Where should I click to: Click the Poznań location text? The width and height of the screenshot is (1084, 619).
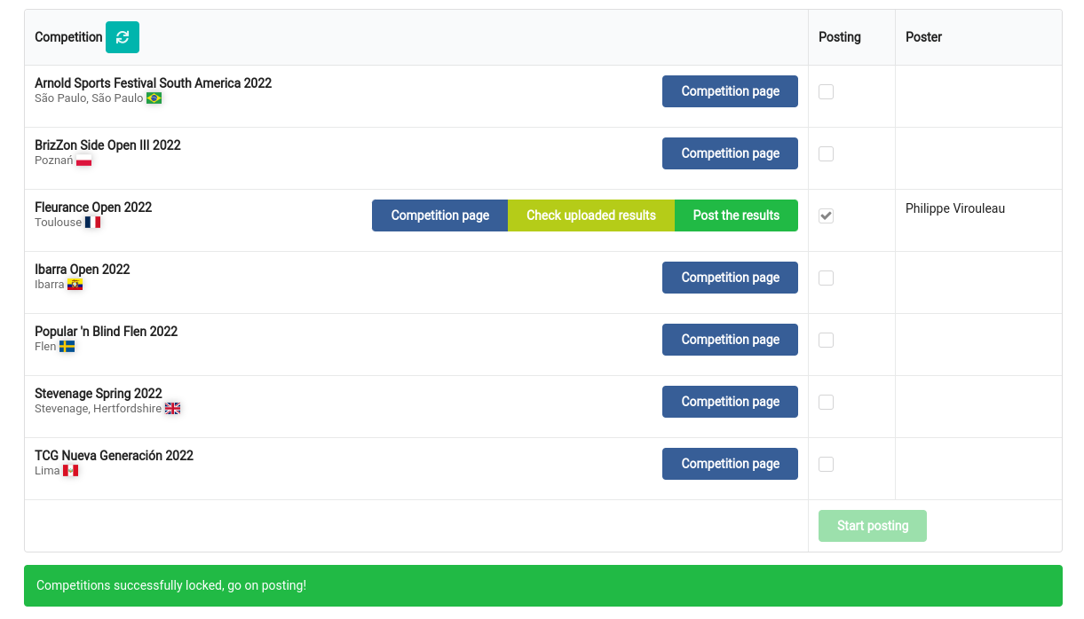click(x=54, y=161)
